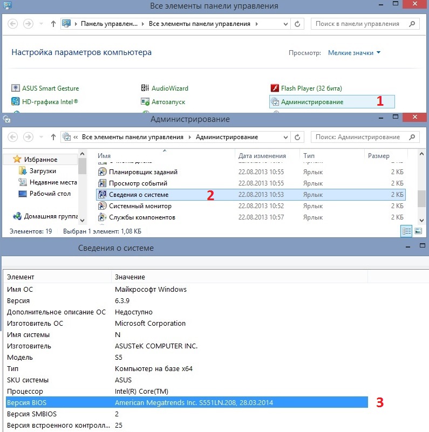This screenshot has height=432, width=429.
Task: Click back arrow in Администрирование window
Action: coord(13,137)
